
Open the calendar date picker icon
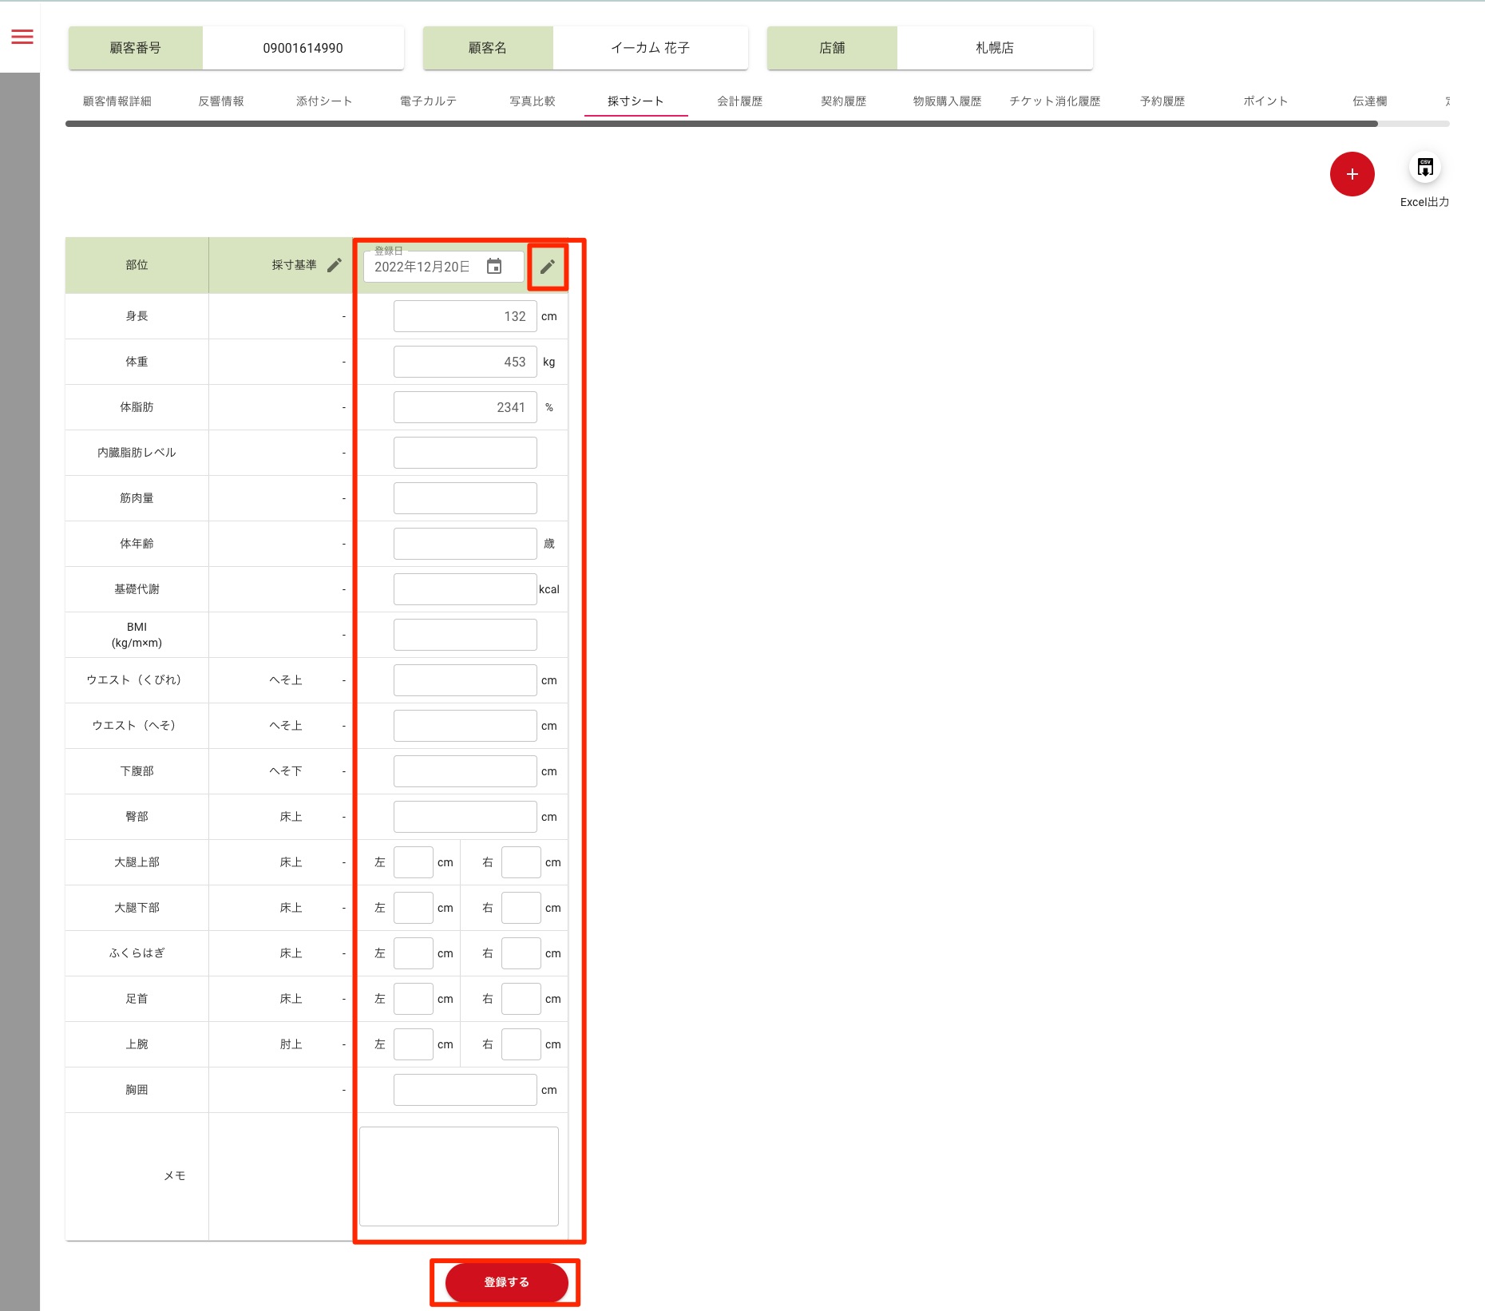pos(494,267)
